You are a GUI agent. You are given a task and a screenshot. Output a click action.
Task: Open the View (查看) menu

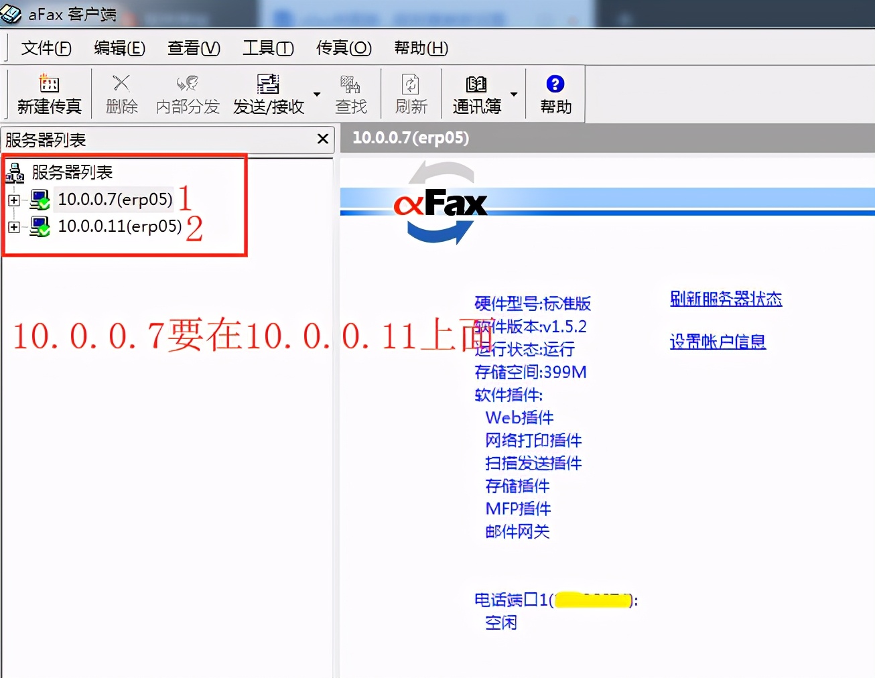tap(194, 48)
